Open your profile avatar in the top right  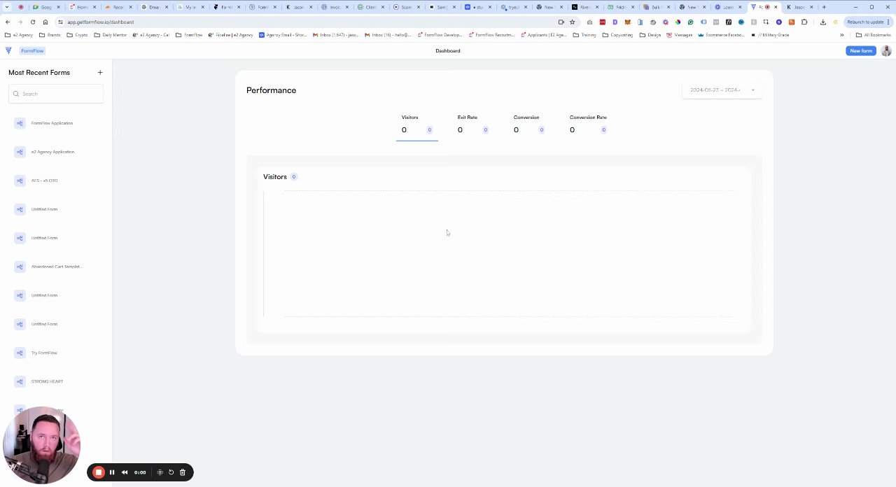[x=885, y=50]
